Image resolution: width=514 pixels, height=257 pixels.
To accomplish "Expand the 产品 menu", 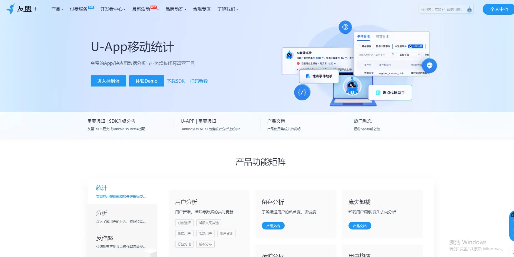I will (x=57, y=9).
